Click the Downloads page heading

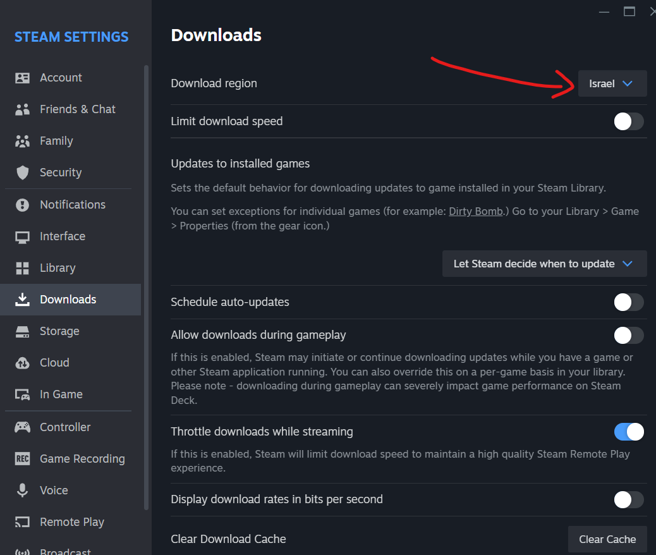click(216, 35)
